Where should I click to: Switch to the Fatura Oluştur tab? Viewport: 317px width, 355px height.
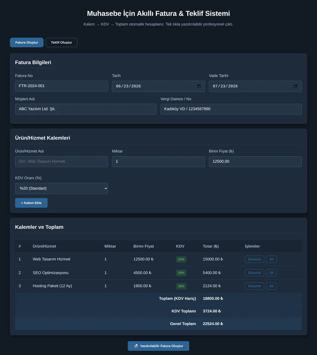tap(27, 43)
